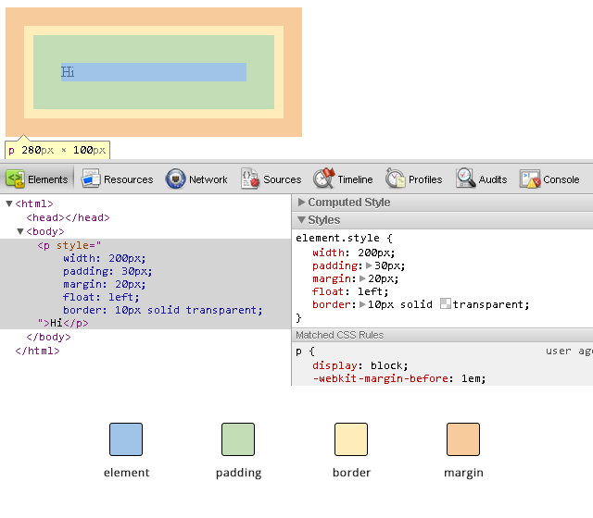Expand the margin shorthand triangle
Screen dimensions: 593x518
(x=362, y=278)
